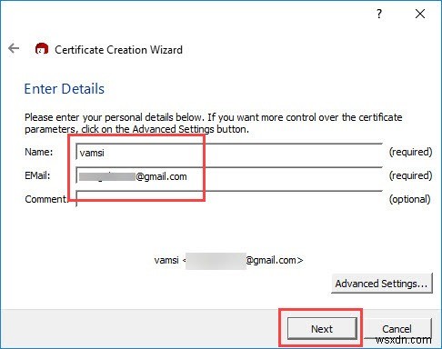Click the 'Certificate Creation Wizard' title text
The height and width of the screenshot is (349, 442).
(118, 50)
